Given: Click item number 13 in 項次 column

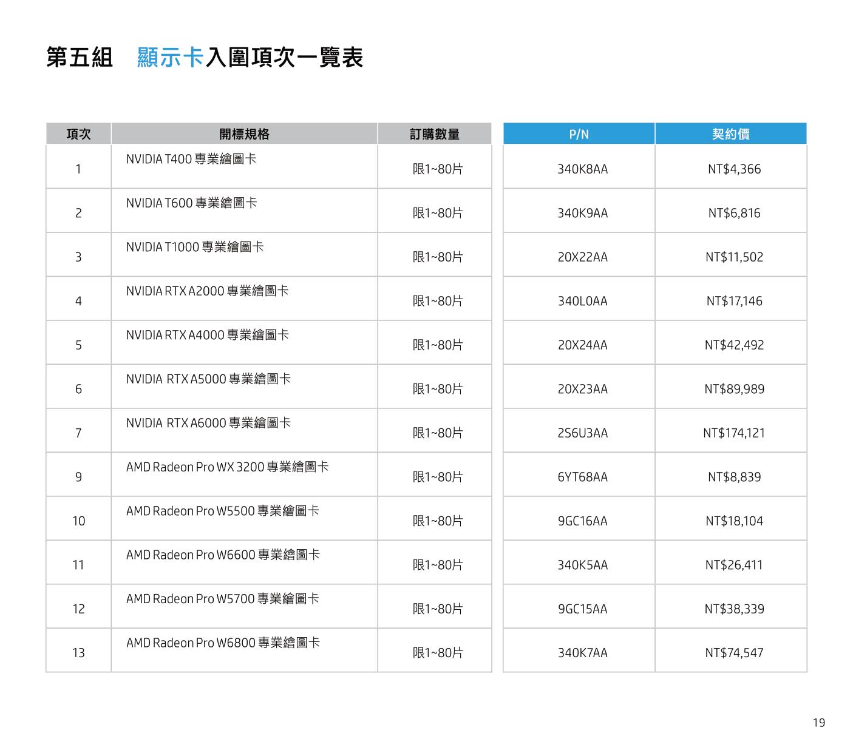Looking at the screenshot, I should 78,653.
